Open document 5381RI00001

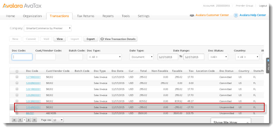[x=33, y=89]
